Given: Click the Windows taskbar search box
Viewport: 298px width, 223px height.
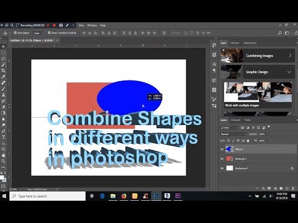Looking at the screenshot, I should [47, 196].
